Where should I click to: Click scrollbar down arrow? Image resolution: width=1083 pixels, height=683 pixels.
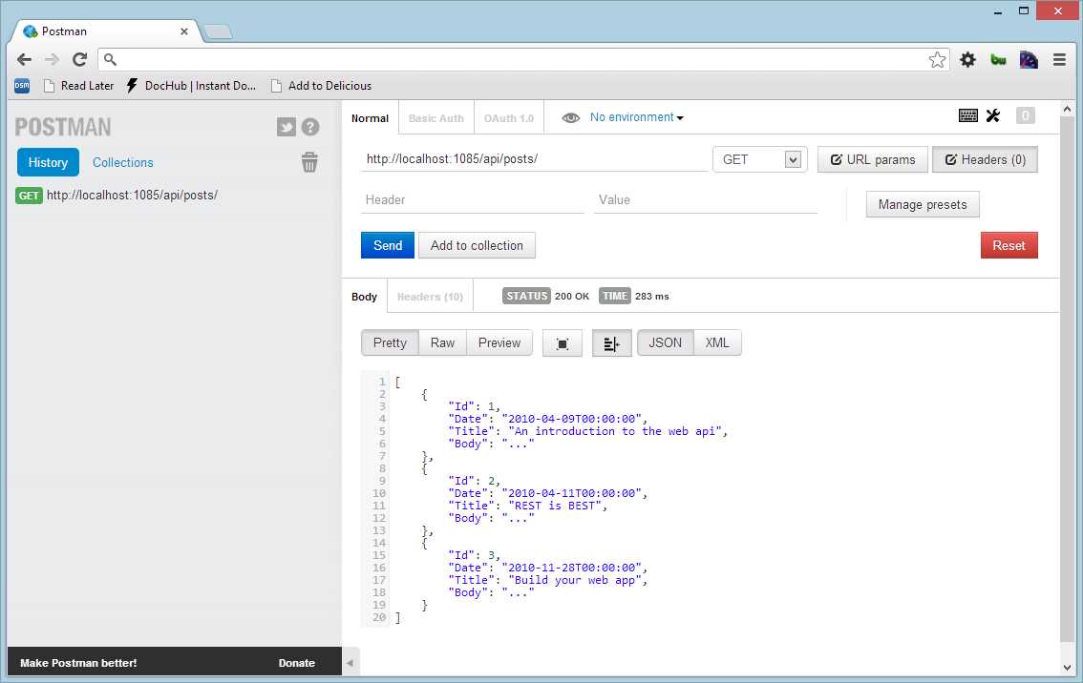point(1067,668)
